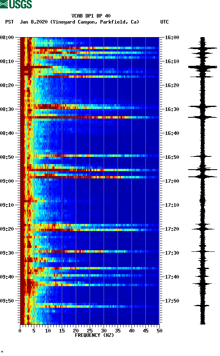Click the '16:00' UTC time label
The width and height of the screenshot is (220, 356).
pos(172,38)
